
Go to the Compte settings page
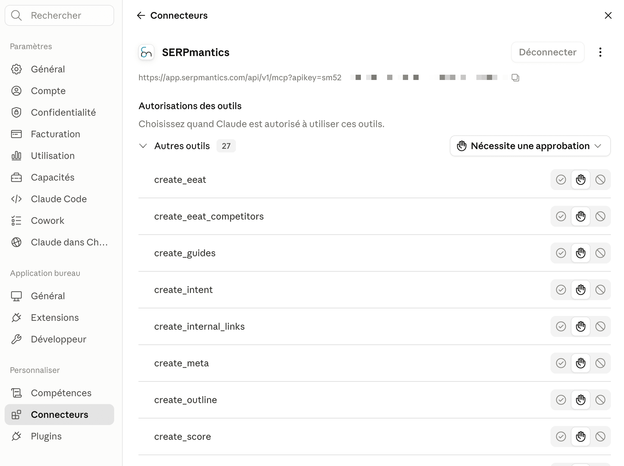[59, 91]
